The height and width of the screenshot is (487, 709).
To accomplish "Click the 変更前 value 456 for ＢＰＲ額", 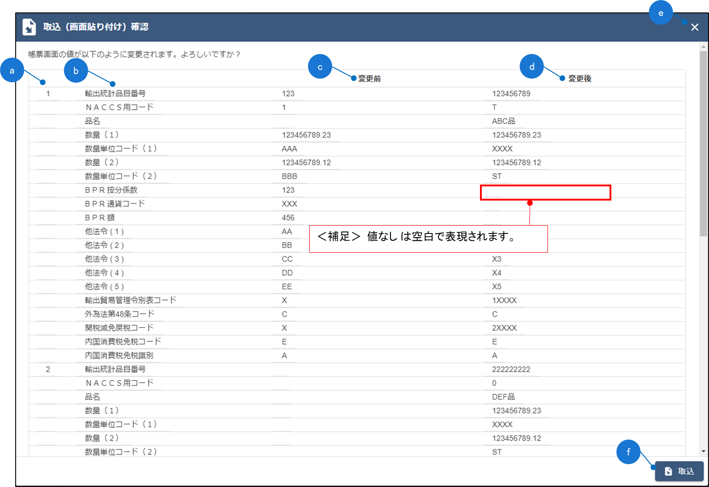I will click(x=288, y=218).
